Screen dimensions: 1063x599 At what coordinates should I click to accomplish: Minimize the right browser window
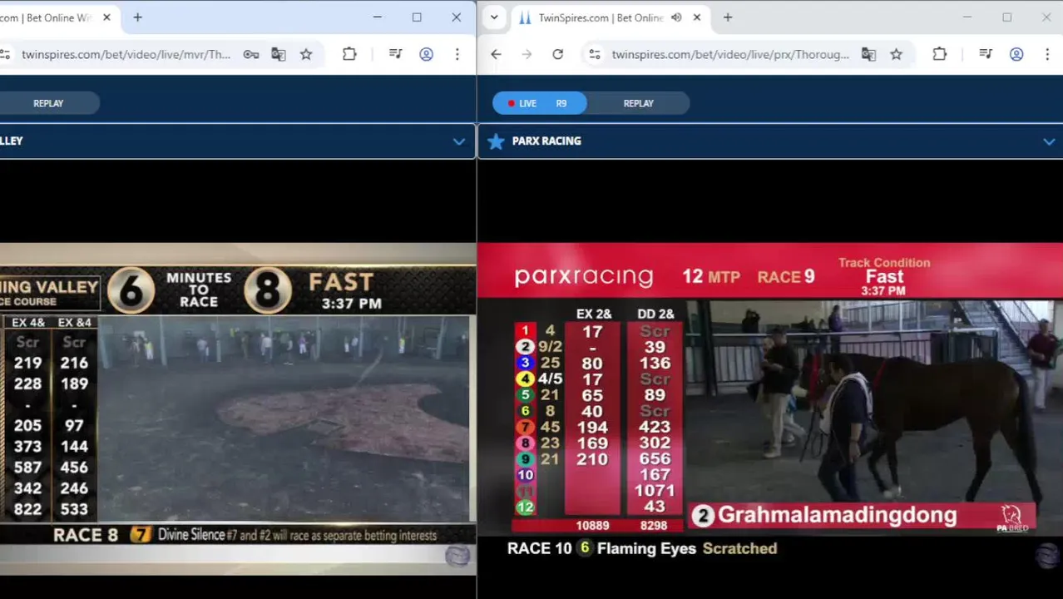967,17
